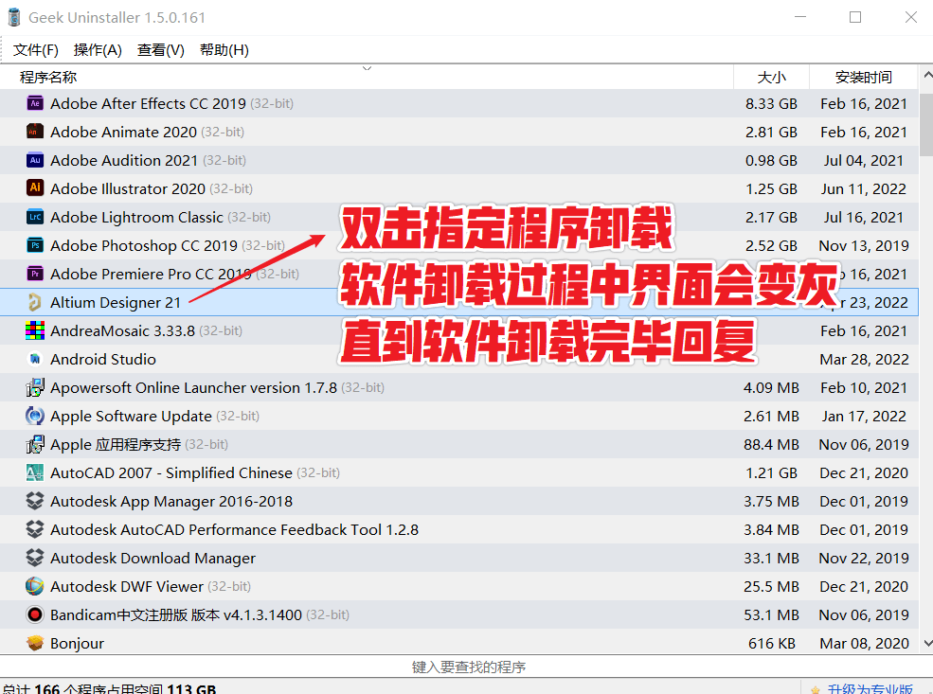Click the Geek Uninstaller title bar icon
Screen dimensions: 933x694
click(13, 16)
